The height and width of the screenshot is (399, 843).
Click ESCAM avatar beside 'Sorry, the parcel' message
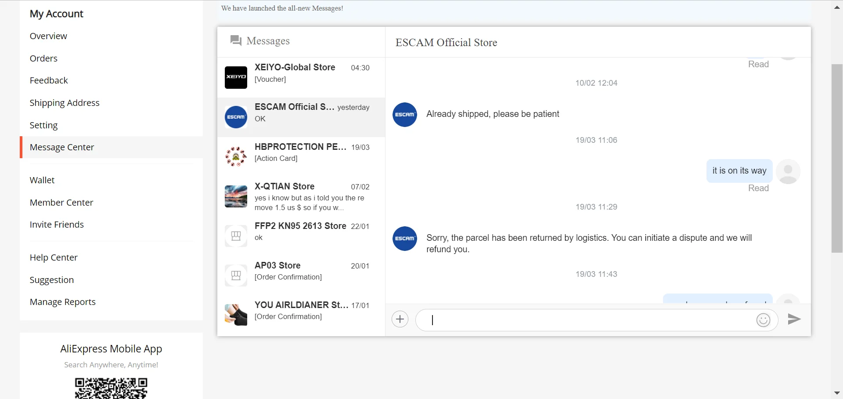(404, 239)
